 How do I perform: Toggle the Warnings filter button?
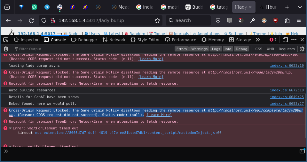(x=199, y=49)
